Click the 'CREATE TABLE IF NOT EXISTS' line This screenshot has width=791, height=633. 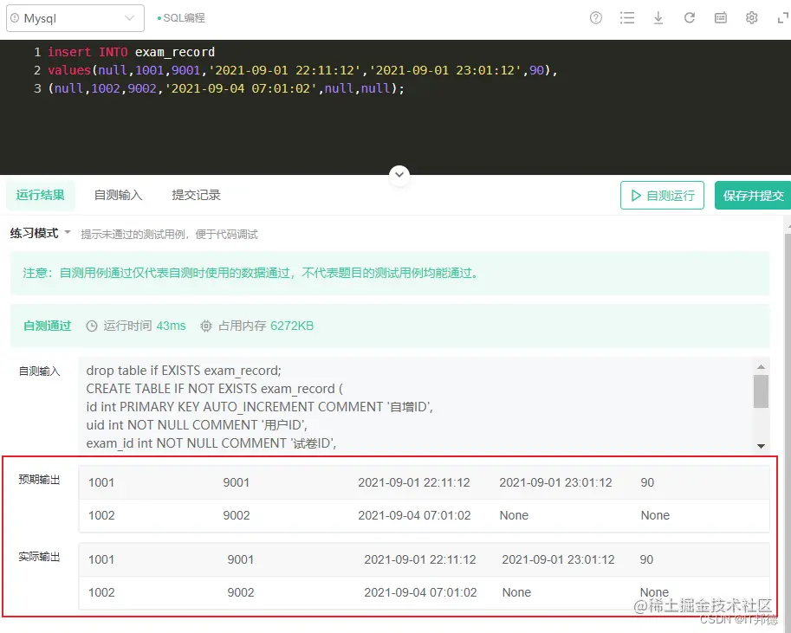click(x=214, y=389)
